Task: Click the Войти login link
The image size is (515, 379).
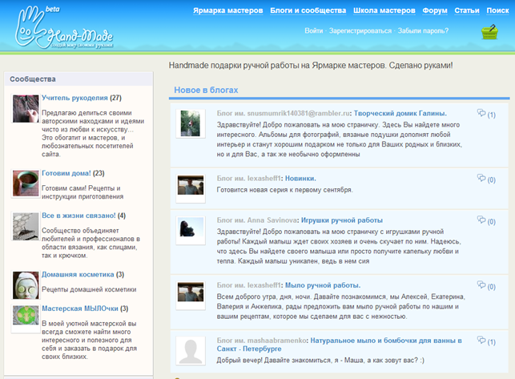Action: pos(314,31)
